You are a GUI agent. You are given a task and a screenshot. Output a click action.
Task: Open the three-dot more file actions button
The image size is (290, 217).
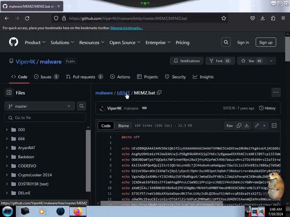(x=276, y=92)
